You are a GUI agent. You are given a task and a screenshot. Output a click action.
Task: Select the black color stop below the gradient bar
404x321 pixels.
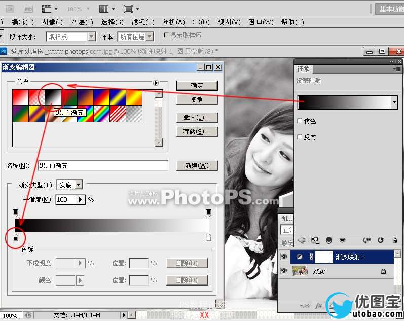click(x=15, y=237)
